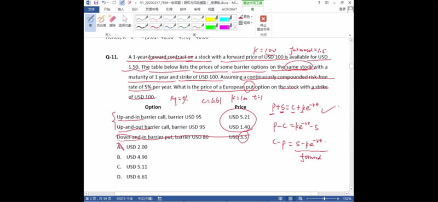
Task: Activate the Select Objects (选择对象) cursor tool
Action: [x=125, y=21]
